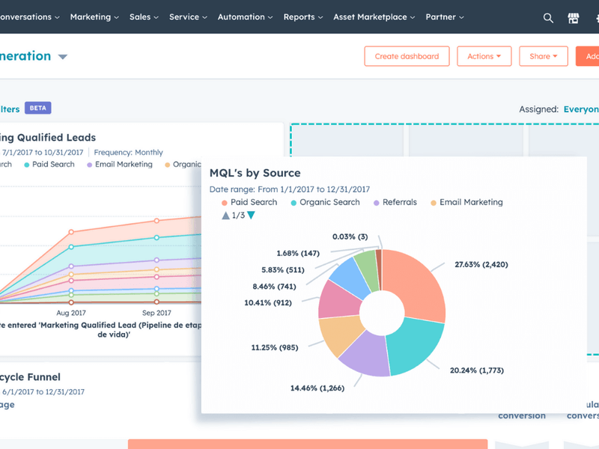Screen dimensions: 599x449
Task: Click the Frequency: Monthly text
Action: pyautogui.click(x=128, y=153)
